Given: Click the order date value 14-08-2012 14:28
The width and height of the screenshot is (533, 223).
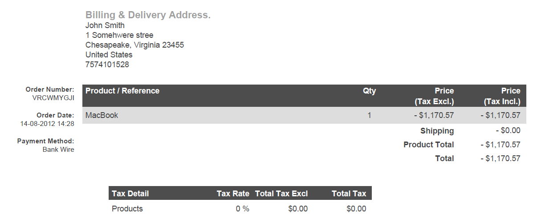Looking at the screenshot, I should click(x=47, y=123).
